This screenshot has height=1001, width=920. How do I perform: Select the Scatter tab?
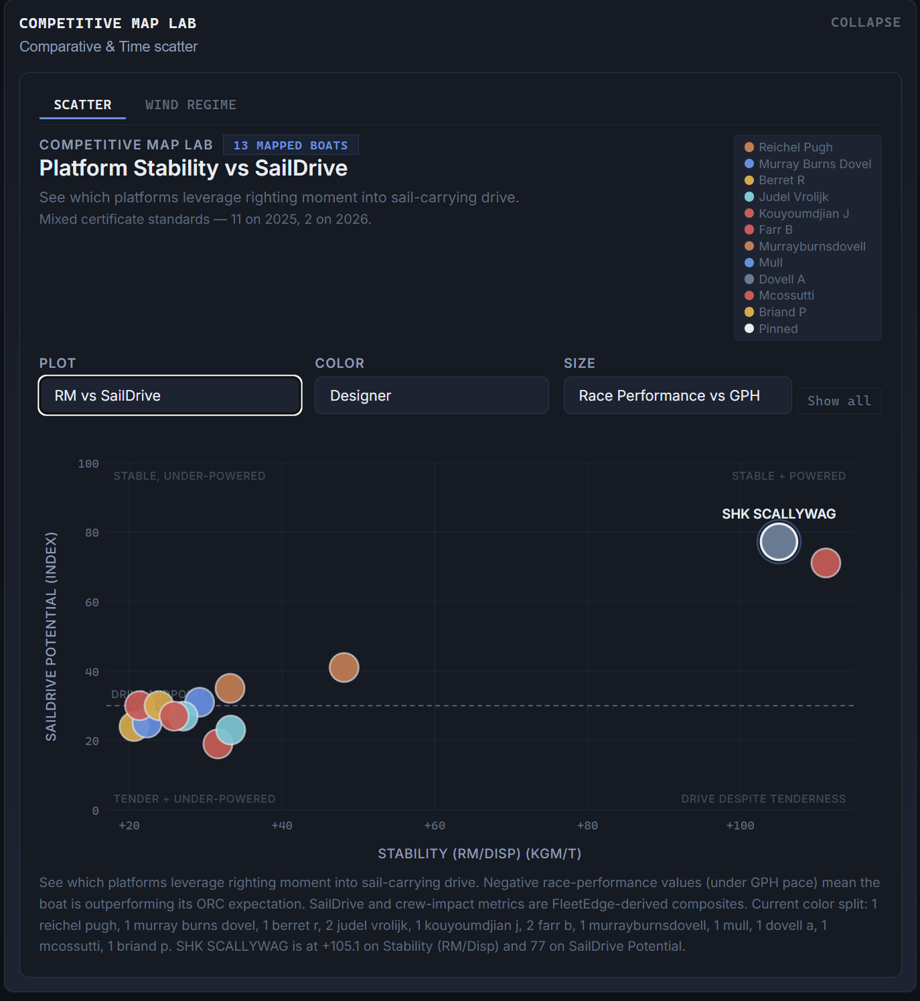coord(82,105)
